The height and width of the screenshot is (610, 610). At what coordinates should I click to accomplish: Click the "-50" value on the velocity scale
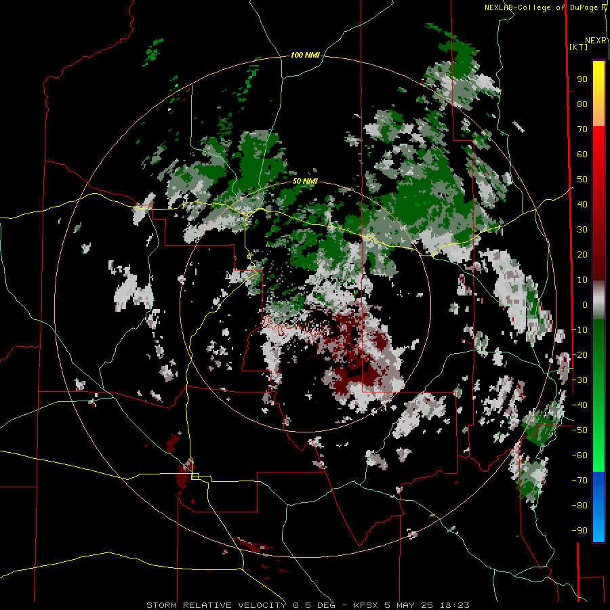[579, 430]
